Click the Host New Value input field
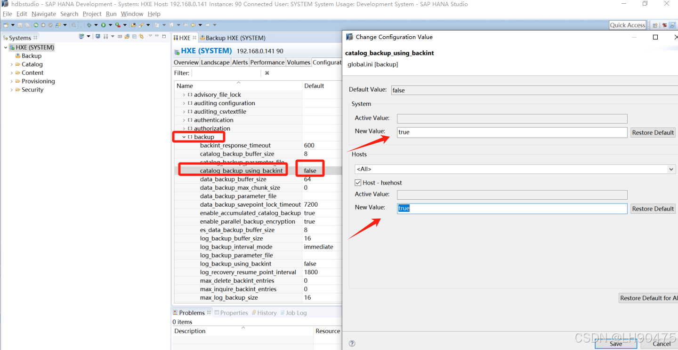The width and height of the screenshot is (678, 350). pos(512,208)
